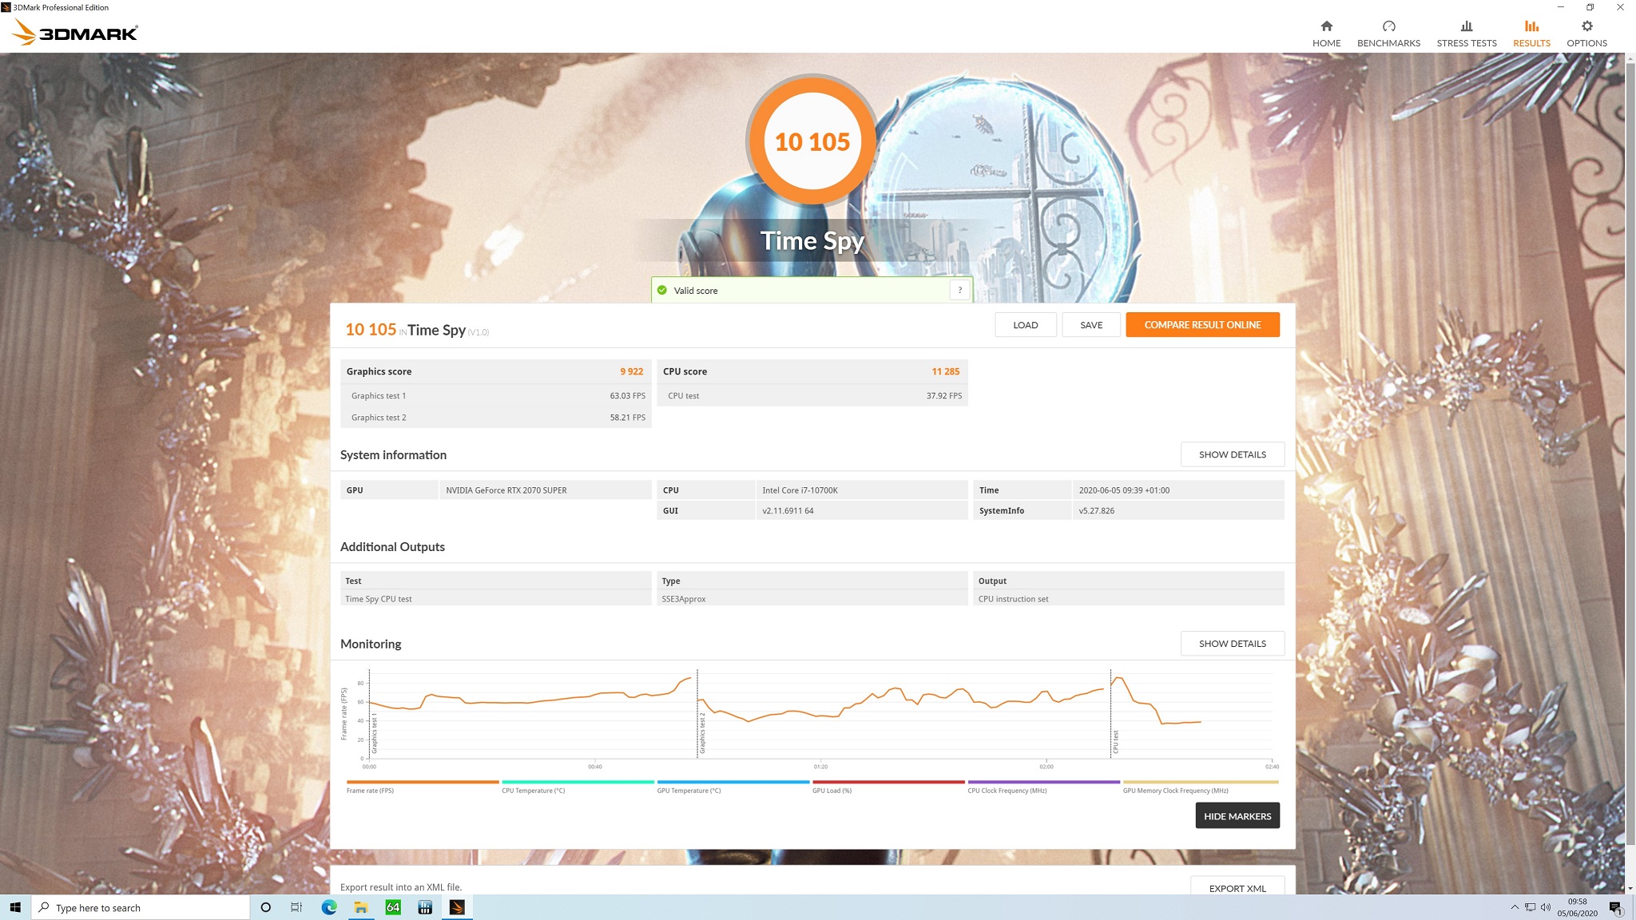The width and height of the screenshot is (1636, 920).
Task: Click the valid score help question mark
Action: [959, 290]
